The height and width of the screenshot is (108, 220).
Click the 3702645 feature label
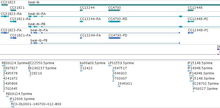pos(10,89)
